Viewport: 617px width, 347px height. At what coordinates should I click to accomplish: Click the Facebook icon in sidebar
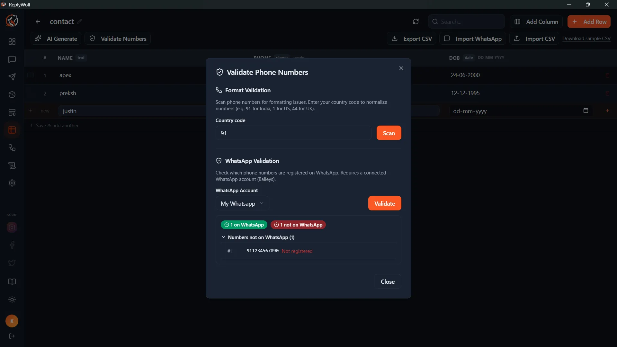12,245
